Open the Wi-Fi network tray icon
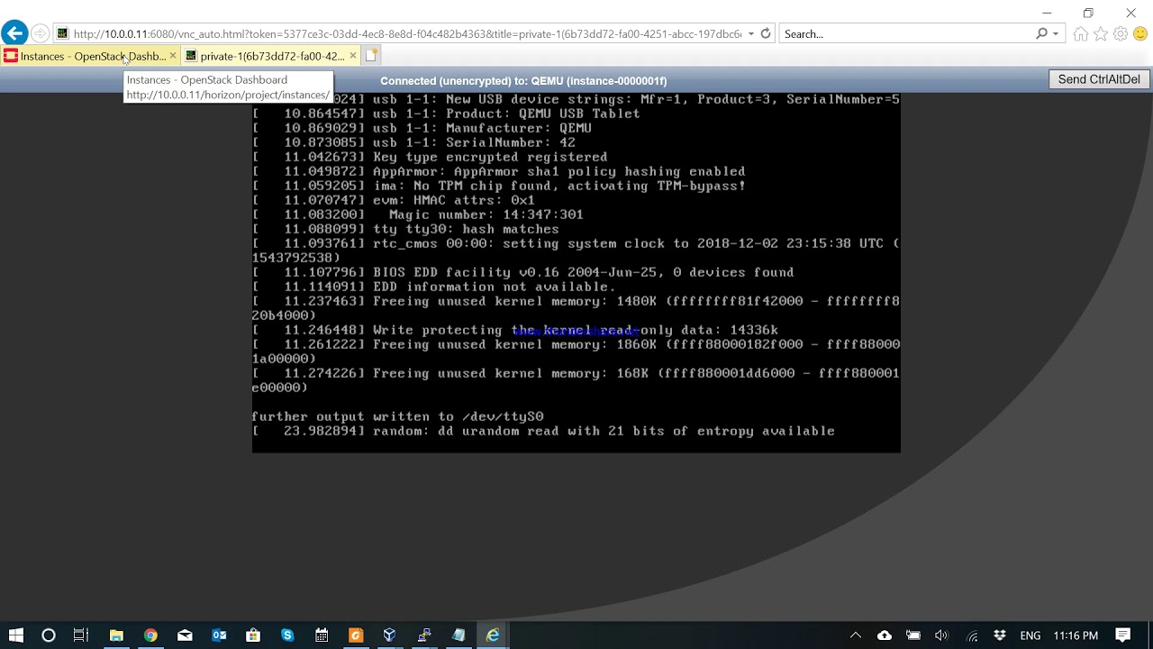This screenshot has width=1153, height=649. 971,635
